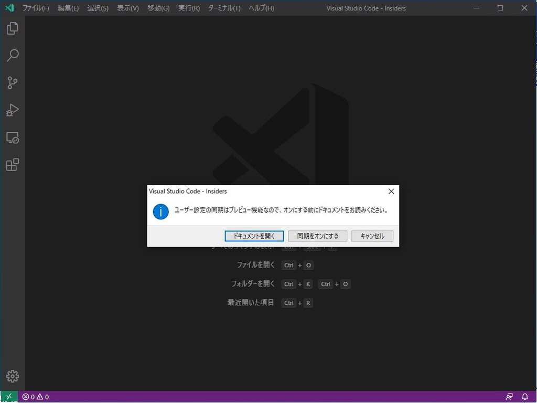
Task: Open the Remote Explorer view
Action: 12,137
